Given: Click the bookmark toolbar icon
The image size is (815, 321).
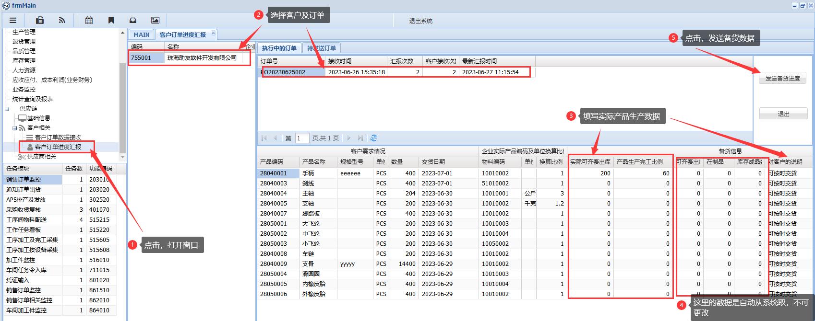Looking at the screenshot, I should tap(111, 20).
